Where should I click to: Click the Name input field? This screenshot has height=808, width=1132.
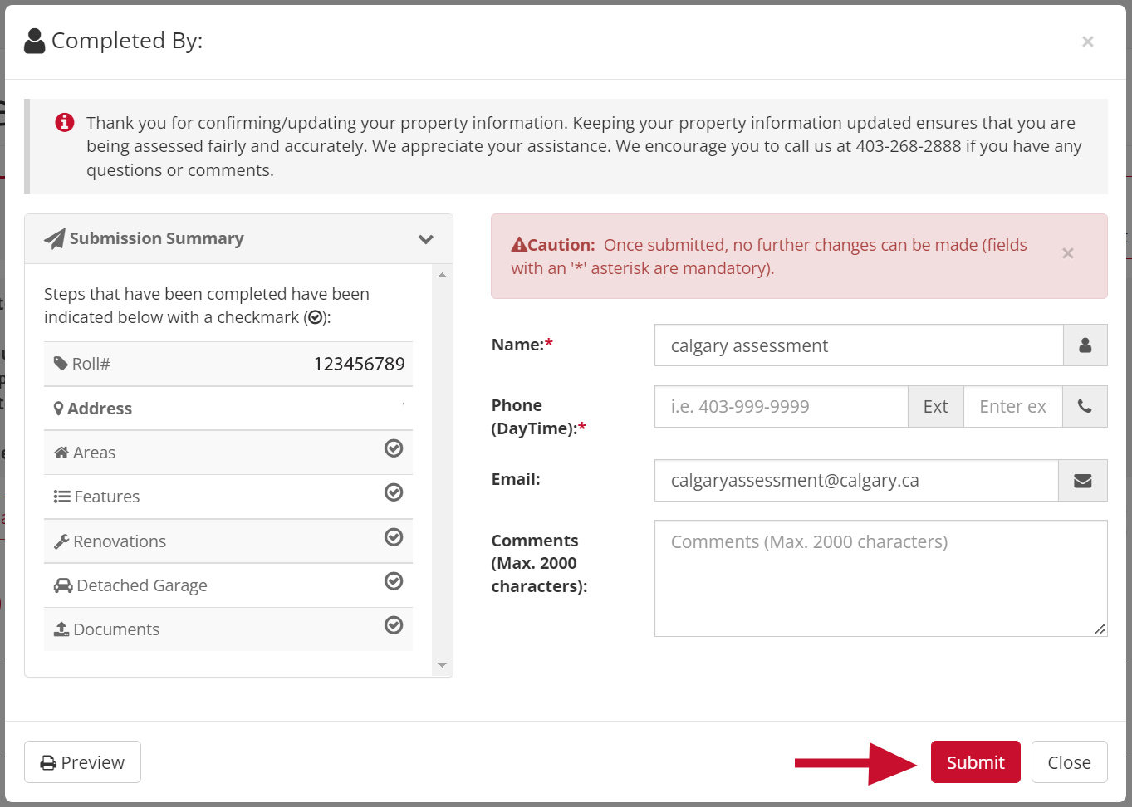[x=859, y=345]
